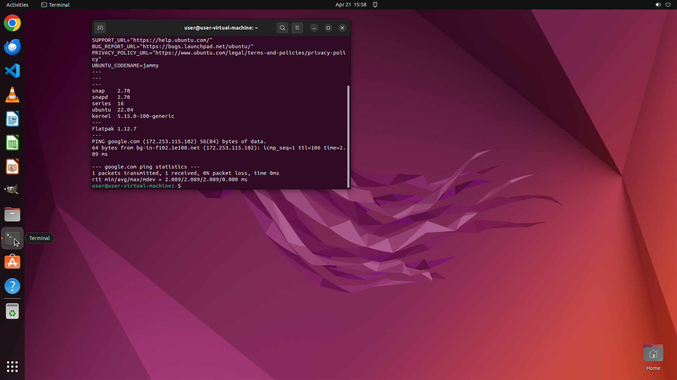677x380 pixels.
Task: Open VLC media player from the dock
Action: coord(12,95)
